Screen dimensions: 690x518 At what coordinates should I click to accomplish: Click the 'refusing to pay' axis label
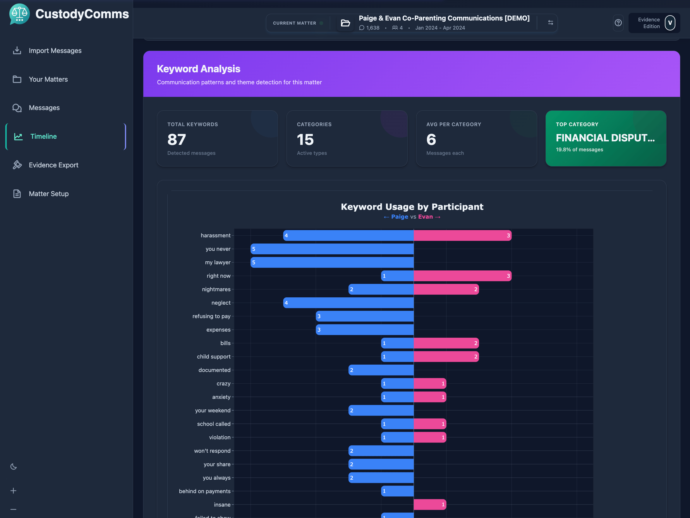click(211, 316)
